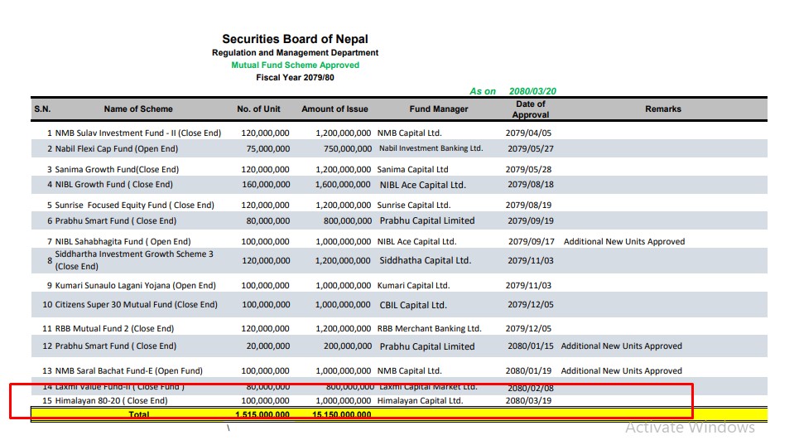The image size is (799, 440).
Task: Click the green Mutual Fund Scheme Approved heading
Action: (x=295, y=65)
